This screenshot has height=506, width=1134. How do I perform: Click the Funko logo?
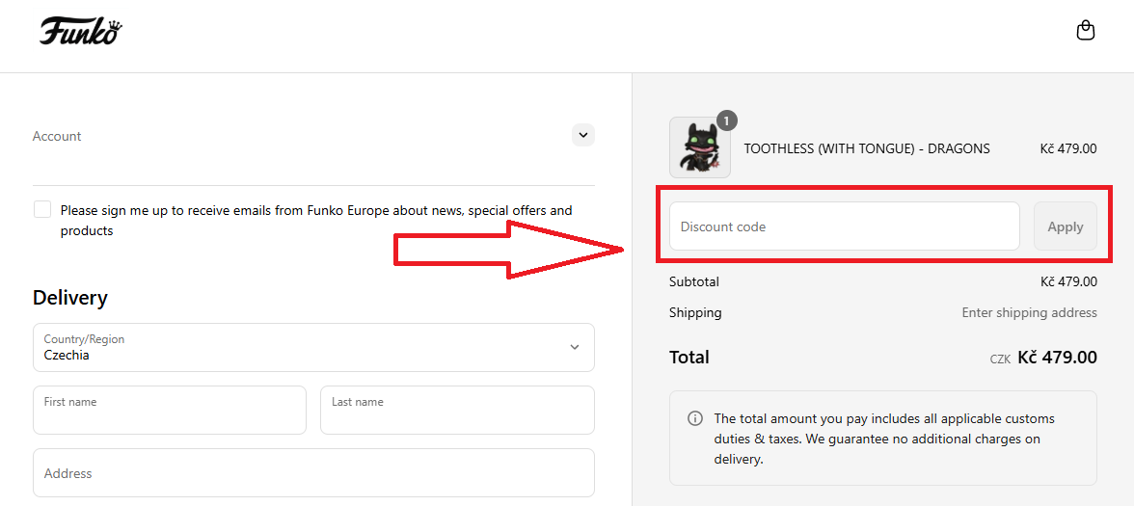tap(80, 32)
